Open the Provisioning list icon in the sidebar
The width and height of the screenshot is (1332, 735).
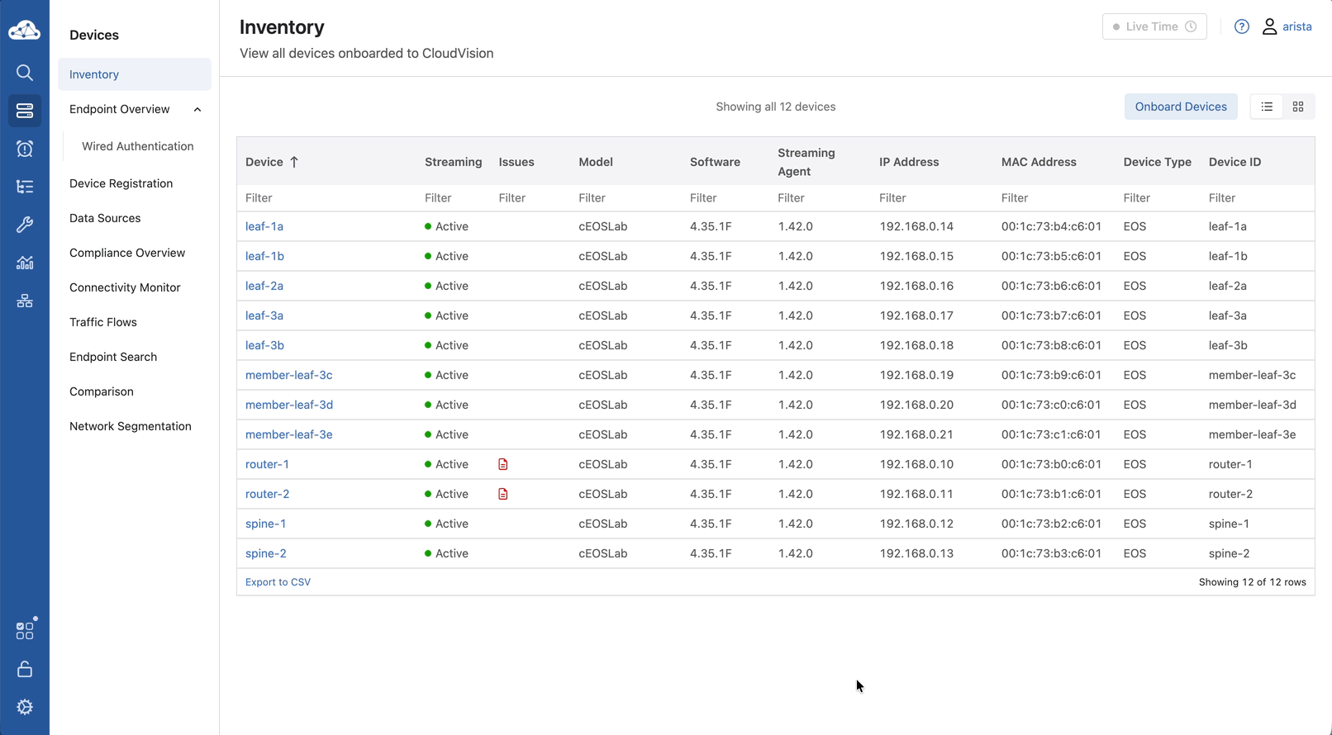point(25,187)
